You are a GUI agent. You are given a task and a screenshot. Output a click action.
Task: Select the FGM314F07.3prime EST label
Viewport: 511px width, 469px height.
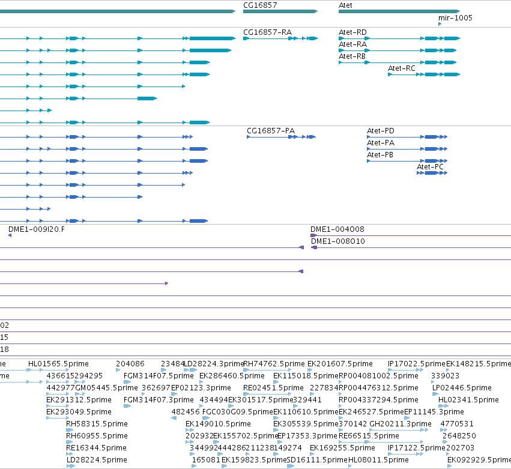tap(159, 400)
